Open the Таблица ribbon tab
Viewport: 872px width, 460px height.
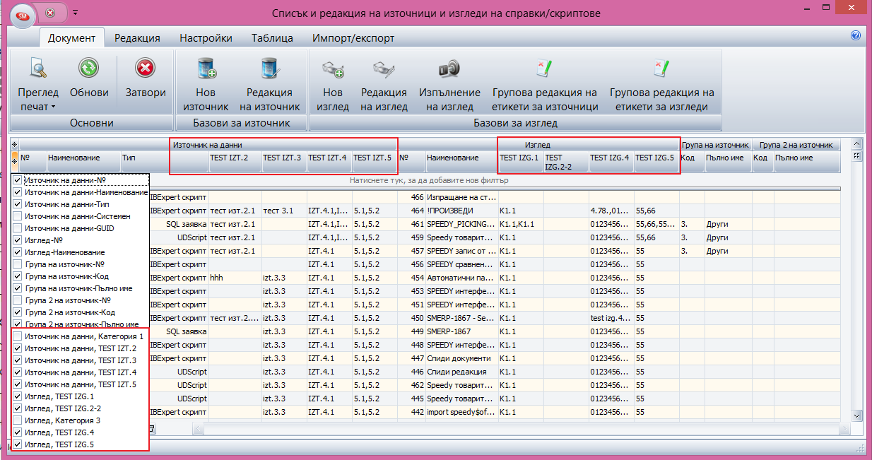pyautogui.click(x=272, y=38)
